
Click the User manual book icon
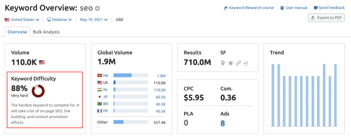pos(282,8)
